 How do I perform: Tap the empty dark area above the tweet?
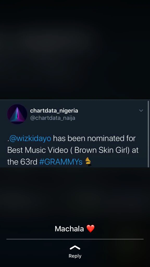[75, 50]
